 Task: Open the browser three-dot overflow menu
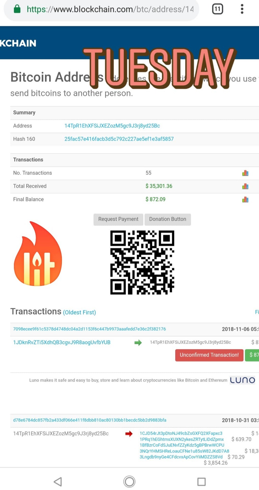(242, 9)
